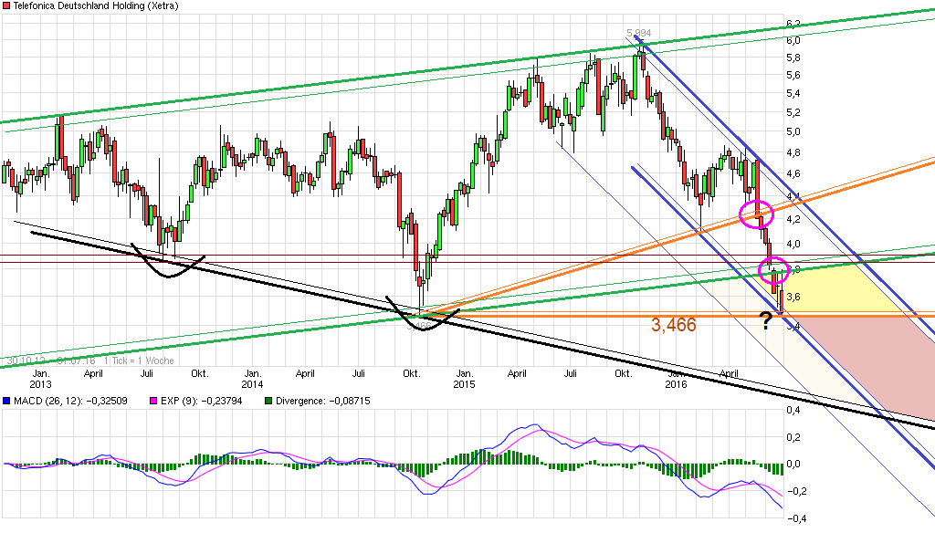Click the 3,466 support price label
The image size is (935, 533).
[x=672, y=325]
